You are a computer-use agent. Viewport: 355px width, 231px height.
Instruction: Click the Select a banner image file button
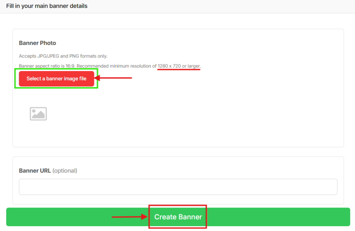[x=57, y=79]
